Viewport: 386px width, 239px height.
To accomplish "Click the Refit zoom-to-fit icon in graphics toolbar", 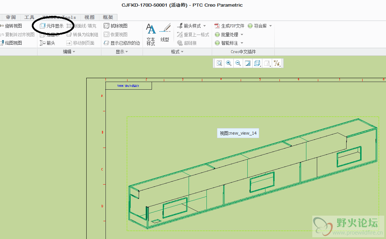I will 219,63.
